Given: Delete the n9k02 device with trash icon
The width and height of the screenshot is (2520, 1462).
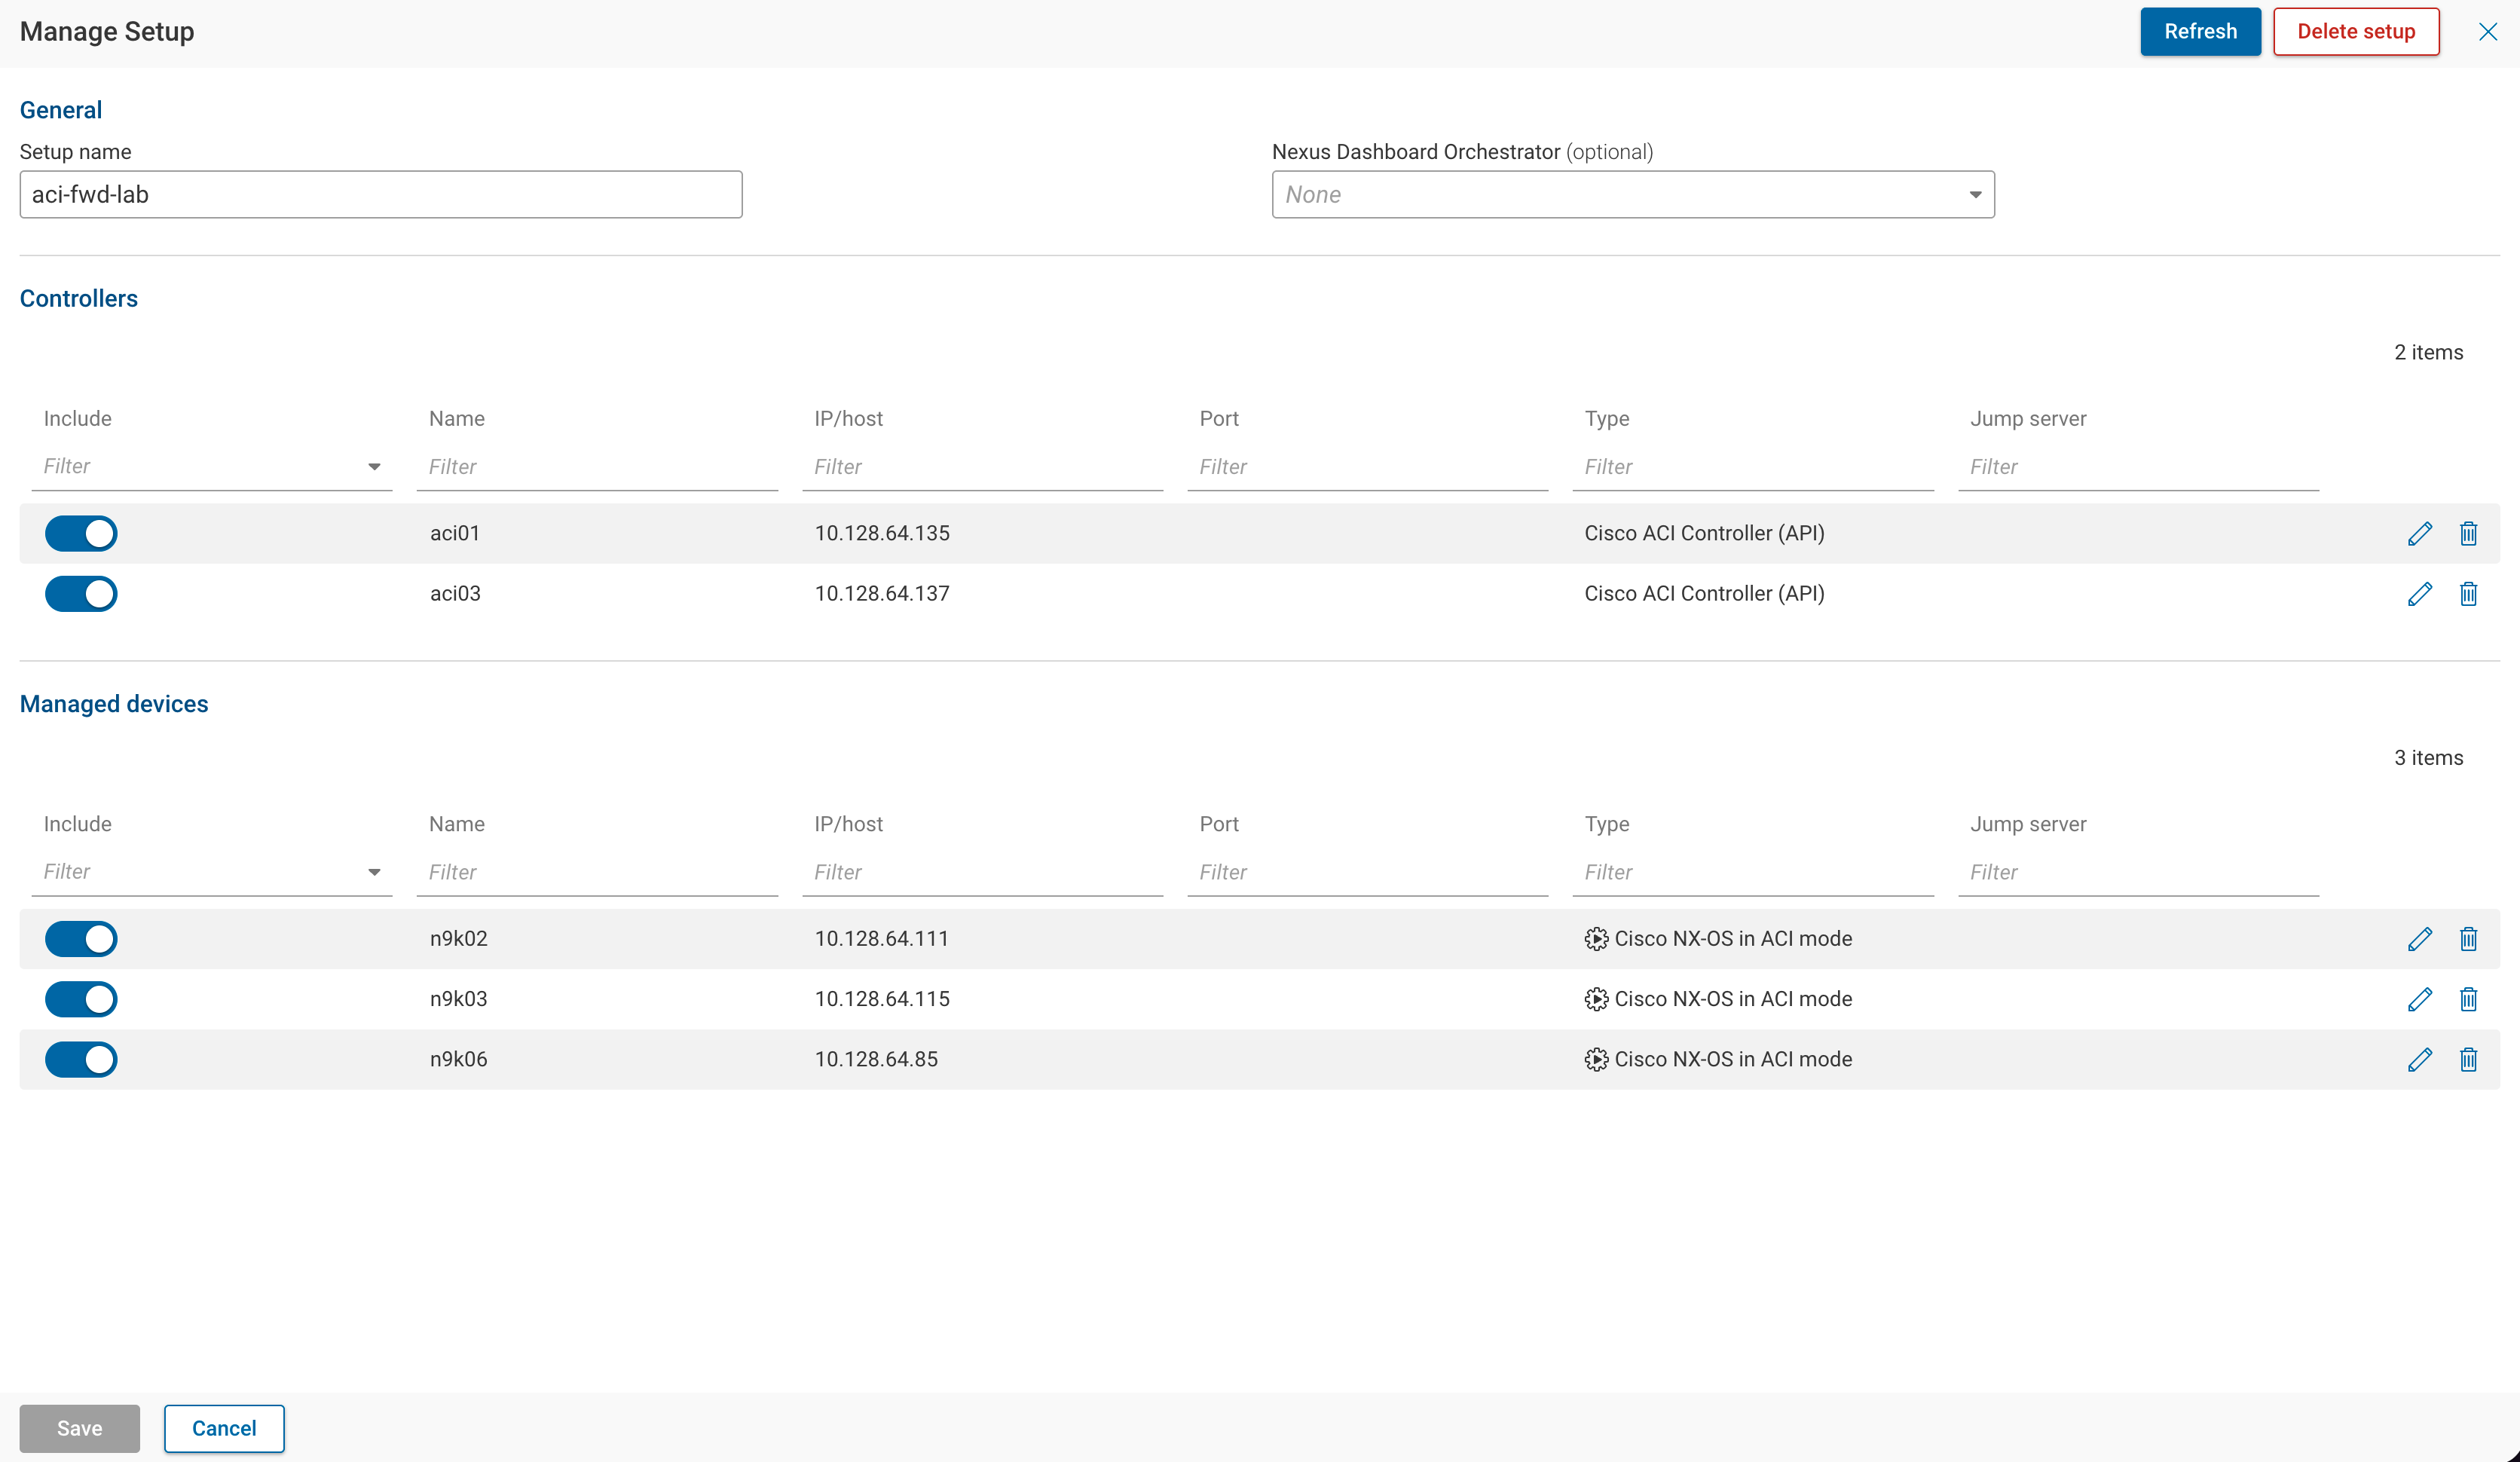Looking at the screenshot, I should coord(2468,939).
